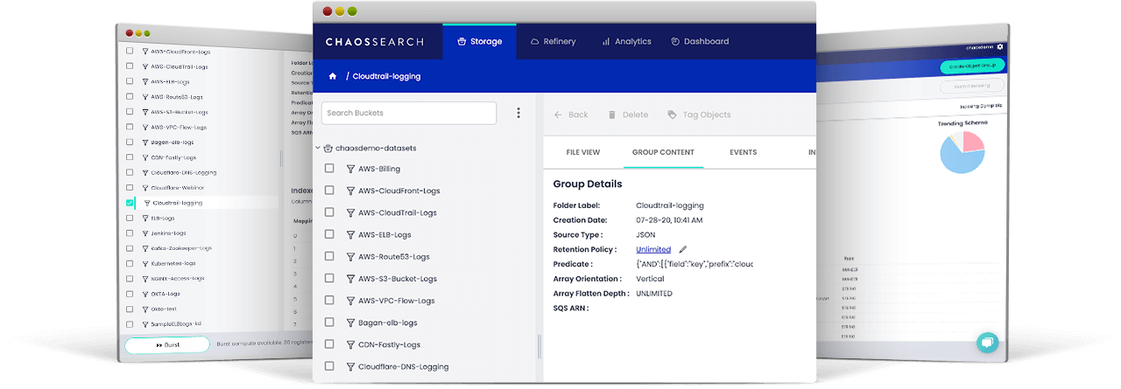
Task: Click the front window divider scrollbar handle
Action: [x=539, y=346]
